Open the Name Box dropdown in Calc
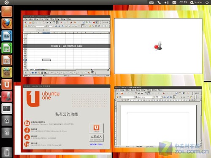The image size is (211, 158). [37, 30]
